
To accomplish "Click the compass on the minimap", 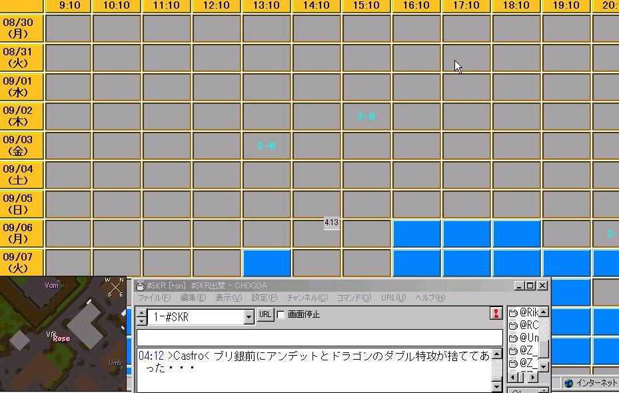I will click(x=115, y=287).
